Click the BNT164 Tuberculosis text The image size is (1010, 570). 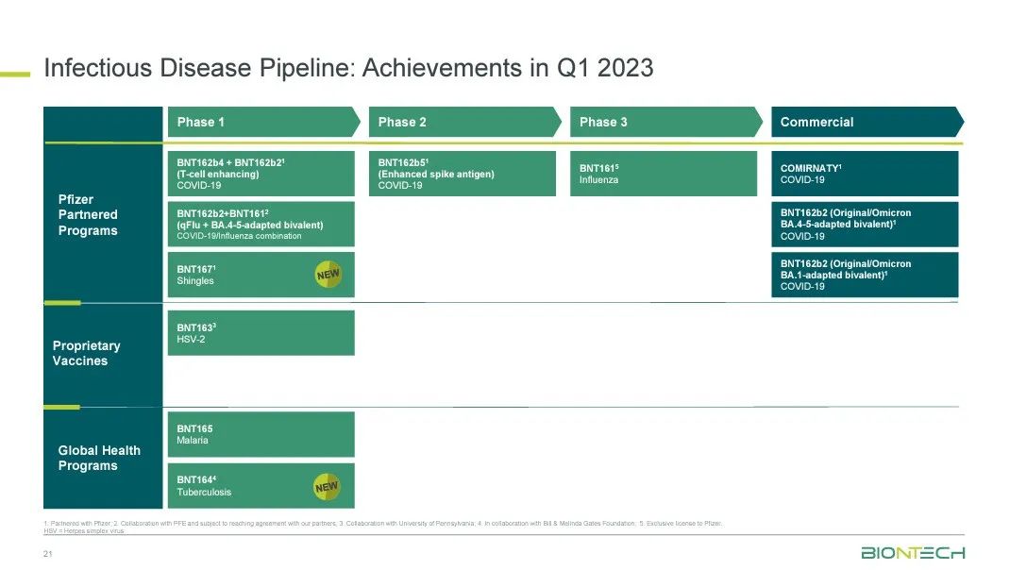[204, 486]
